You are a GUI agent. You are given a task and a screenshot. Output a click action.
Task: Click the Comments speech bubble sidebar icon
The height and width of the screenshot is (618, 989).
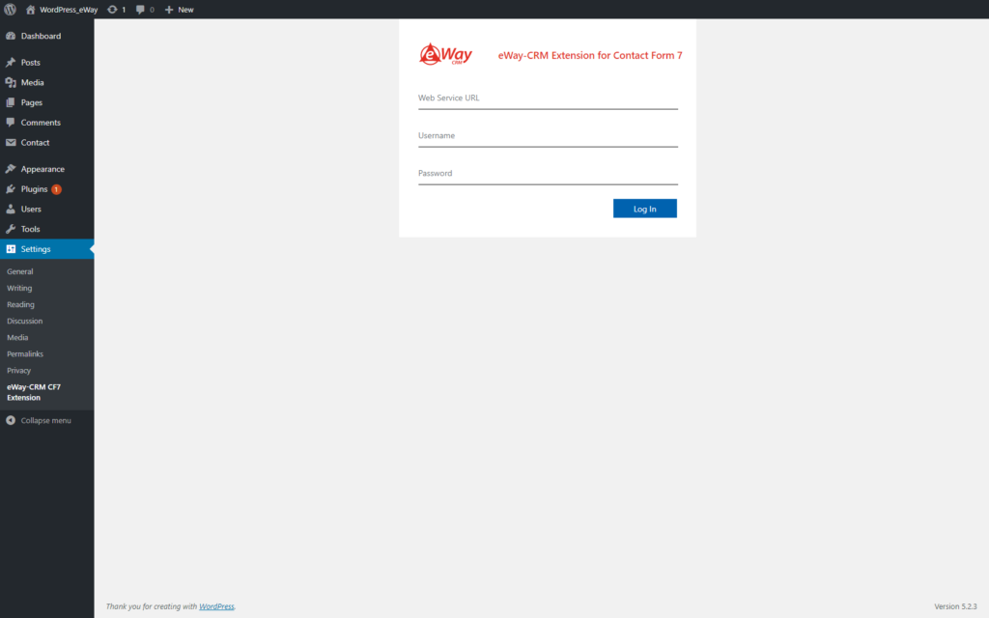(x=11, y=123)
